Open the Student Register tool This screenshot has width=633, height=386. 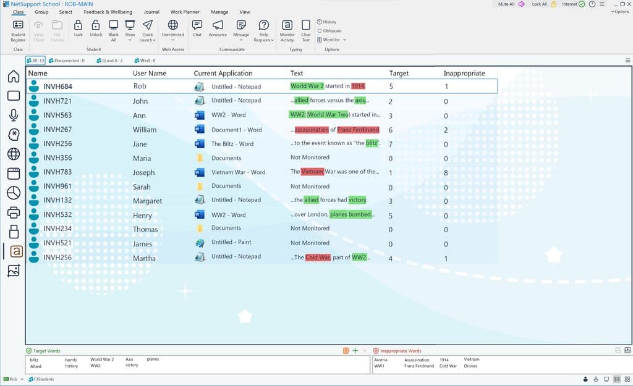[18, 31]
